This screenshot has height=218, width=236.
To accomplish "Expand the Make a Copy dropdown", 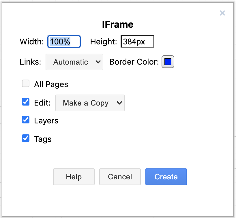I will pos(90,103).
